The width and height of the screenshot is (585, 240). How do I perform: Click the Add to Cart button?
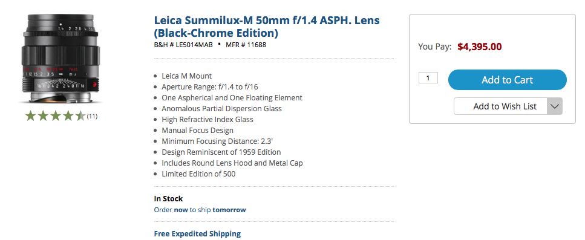coord(507,80)
